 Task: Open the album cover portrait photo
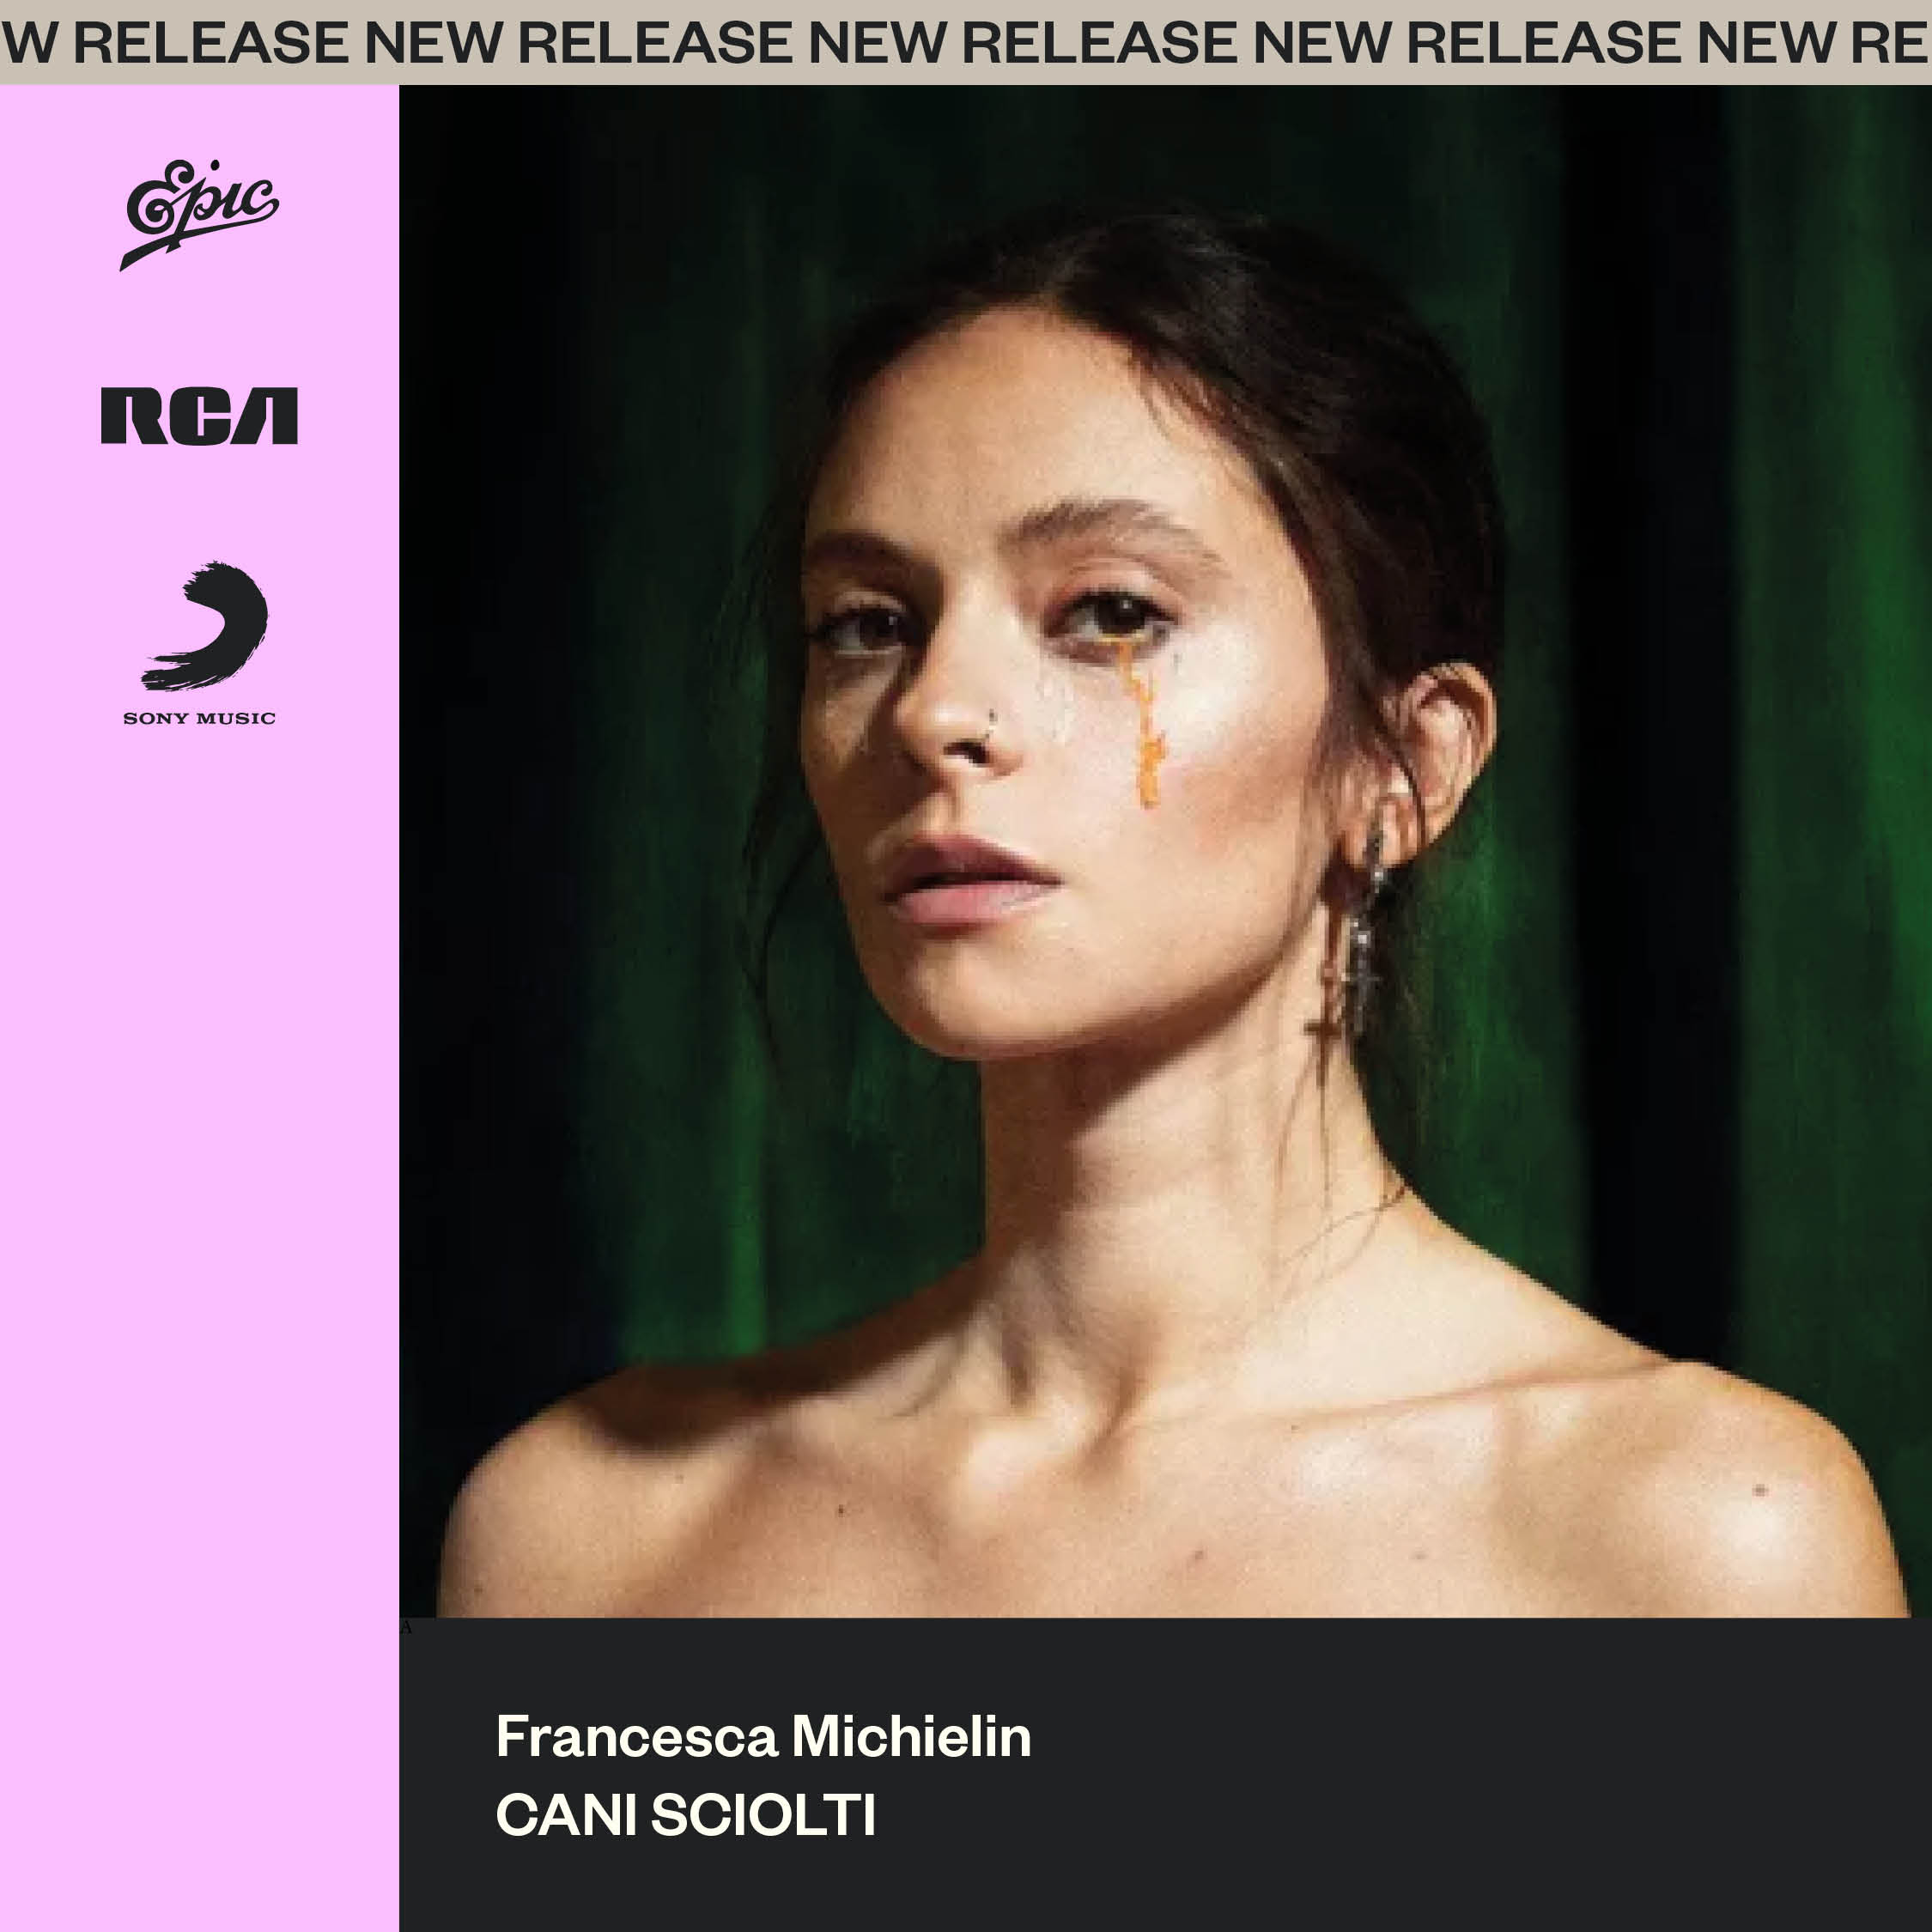click(x=1165, y=851)
